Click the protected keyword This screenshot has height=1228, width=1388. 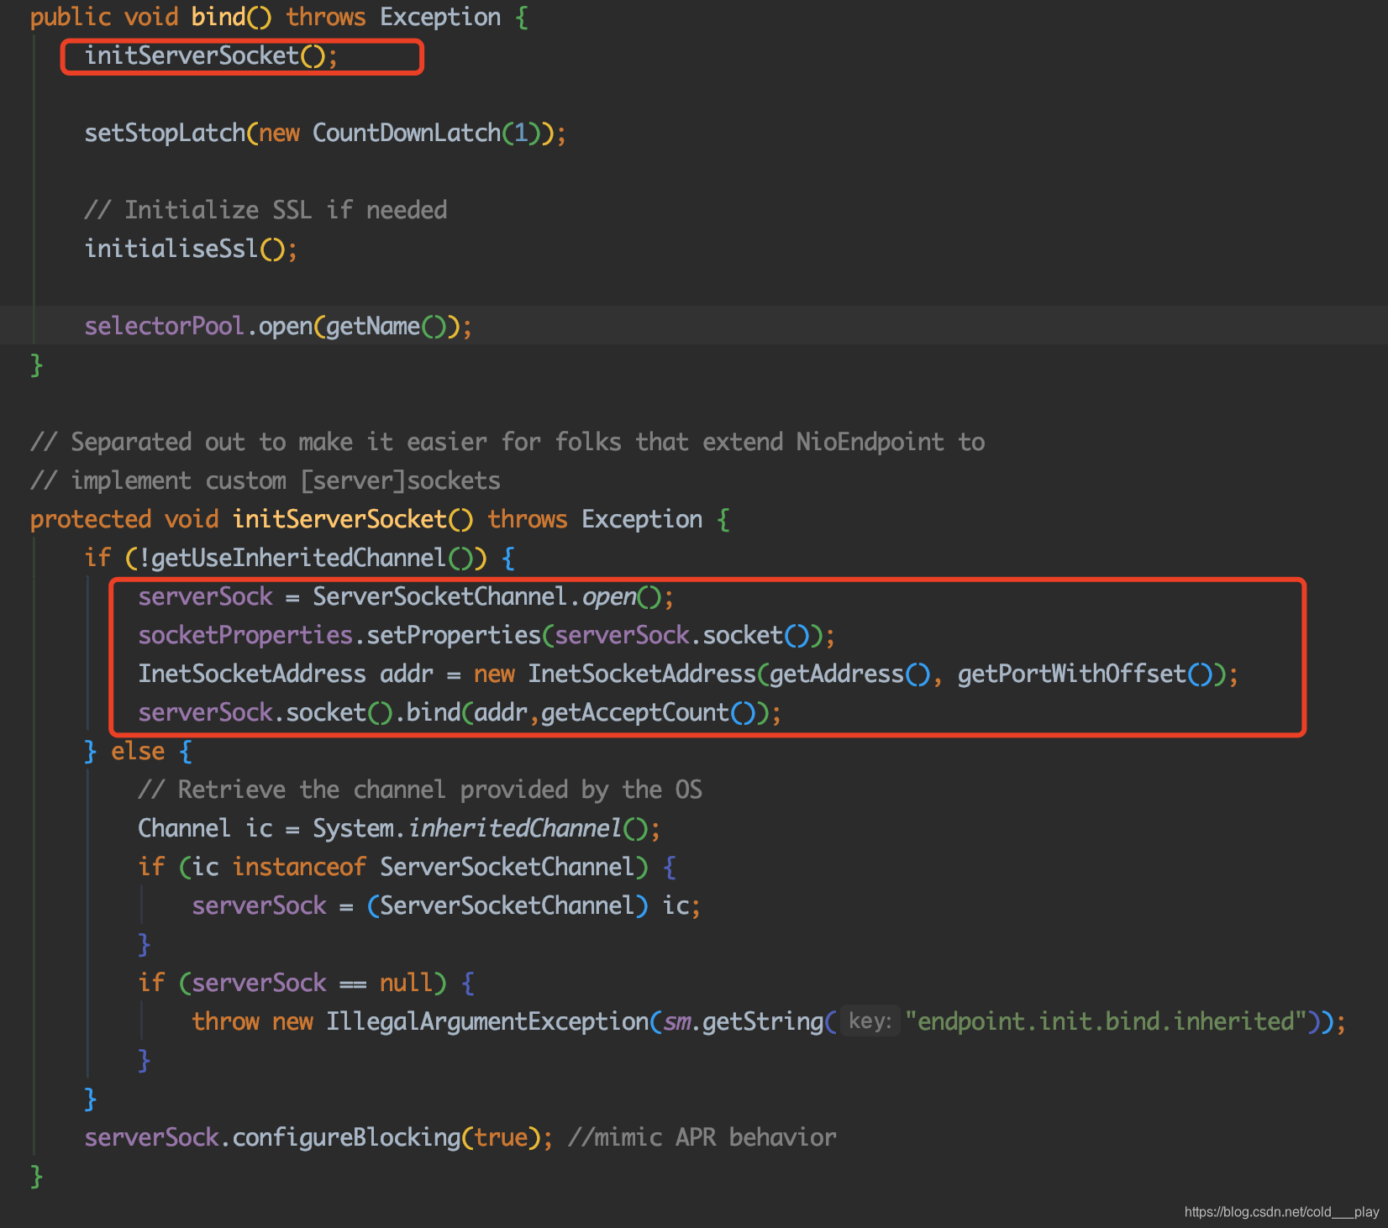point(91,519)
